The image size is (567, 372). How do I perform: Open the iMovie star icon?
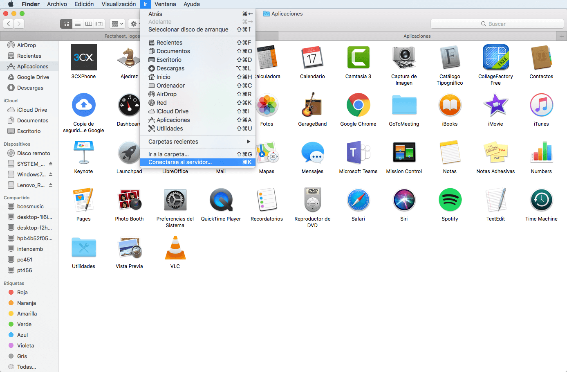pos(495,105)
